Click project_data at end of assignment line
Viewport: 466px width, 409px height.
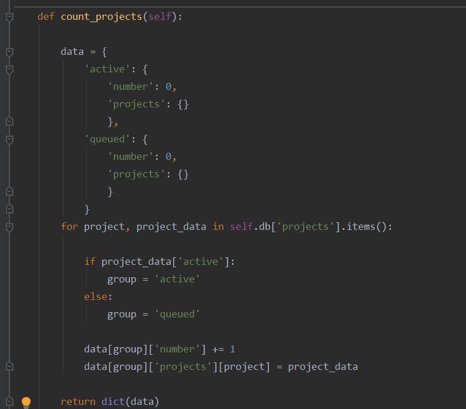click(323, 367)
